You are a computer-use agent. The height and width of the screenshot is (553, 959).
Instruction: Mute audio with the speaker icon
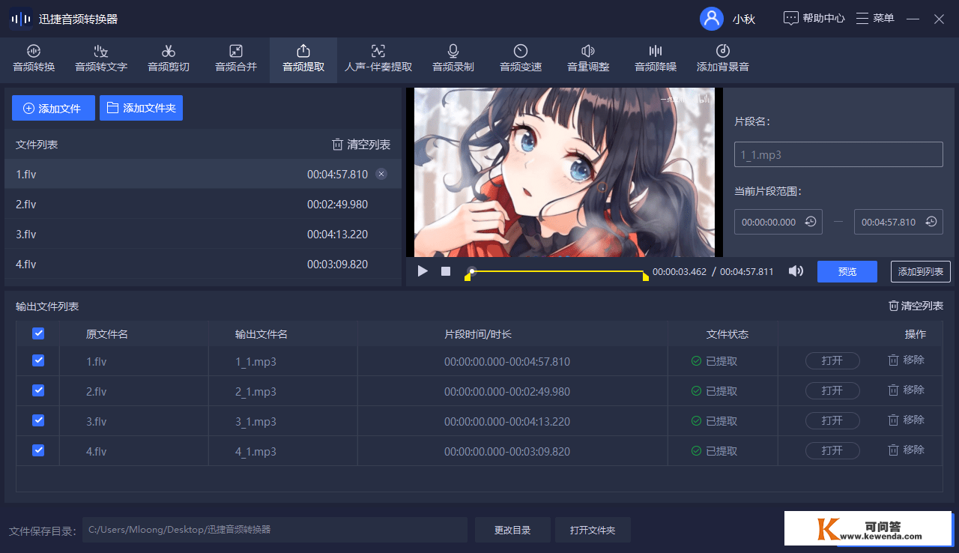[x=796, y=271]
